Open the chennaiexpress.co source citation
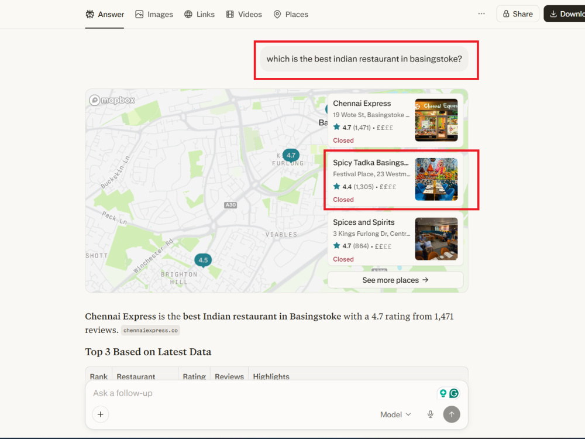585x439 pixels. coord(150,330)
